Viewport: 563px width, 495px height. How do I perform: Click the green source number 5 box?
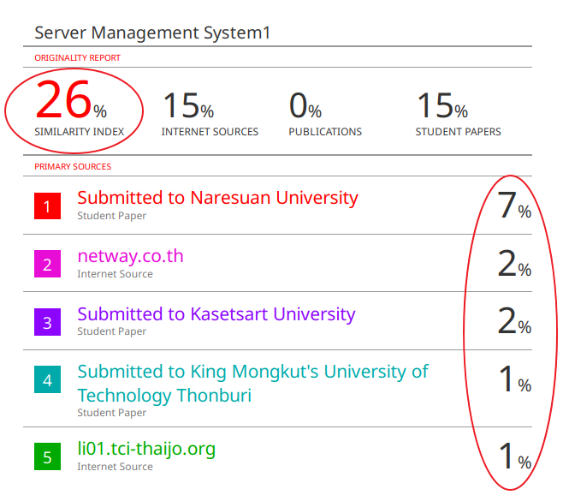[47, 456]
